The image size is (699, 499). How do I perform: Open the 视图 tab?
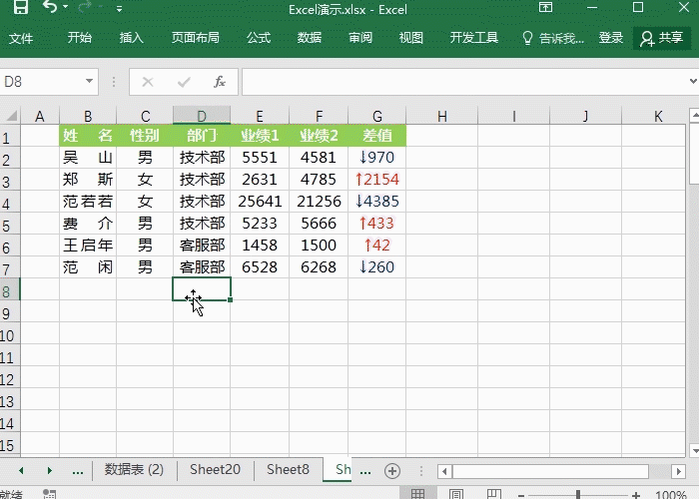click(x=411, y=38)
